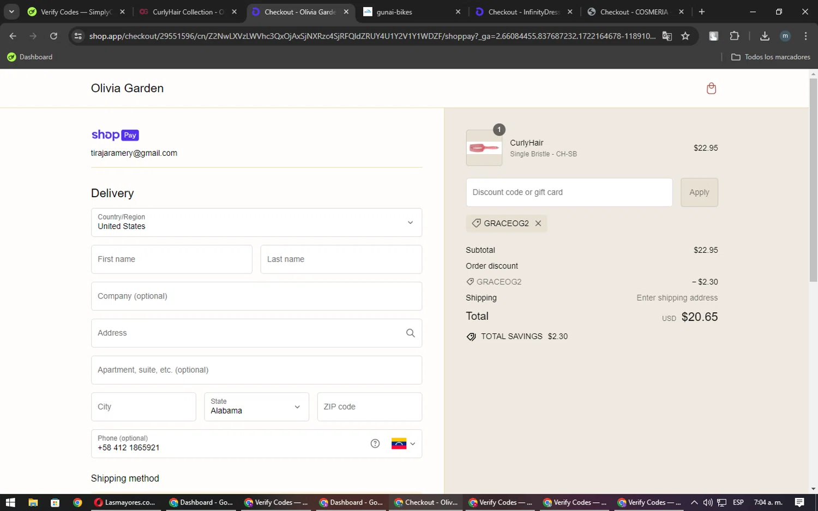This screenshot has height=511, width=818.
Task: Open the tab search dropdown arrow
Action: tap(11, 12)
